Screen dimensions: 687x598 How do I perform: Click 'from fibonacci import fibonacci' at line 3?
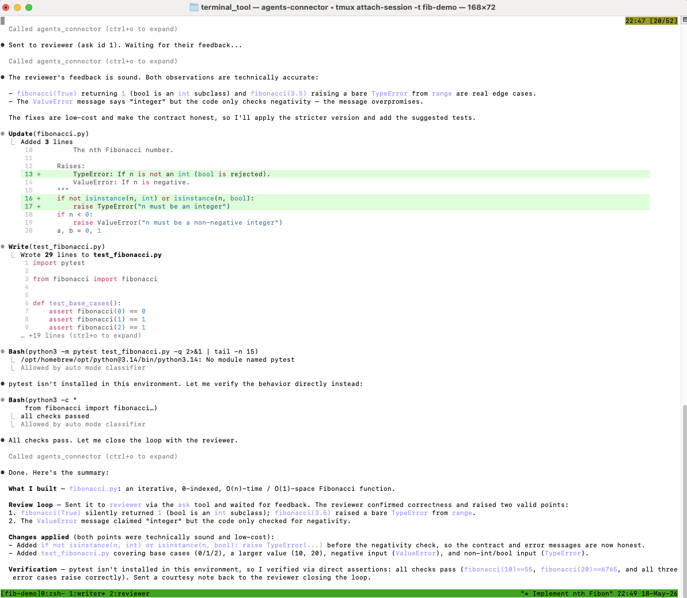[95, 279]
